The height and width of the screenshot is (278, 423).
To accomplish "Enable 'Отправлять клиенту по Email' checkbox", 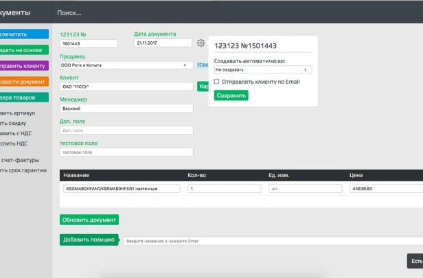I will (x=217, y=82).
